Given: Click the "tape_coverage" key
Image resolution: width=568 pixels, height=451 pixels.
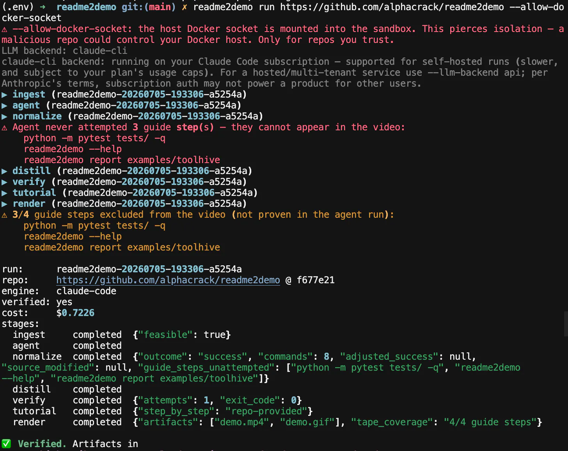Looking at the screenshot, I should 392,422.
